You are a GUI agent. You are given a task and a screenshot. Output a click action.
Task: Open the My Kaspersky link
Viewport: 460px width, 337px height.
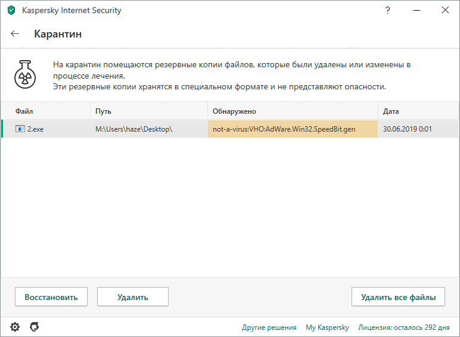[x=327, y=327]
